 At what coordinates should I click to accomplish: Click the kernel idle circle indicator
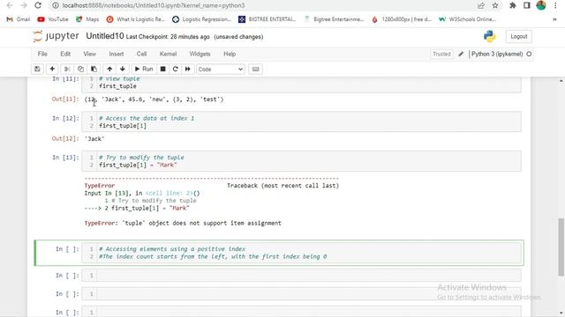click(529, 54)
